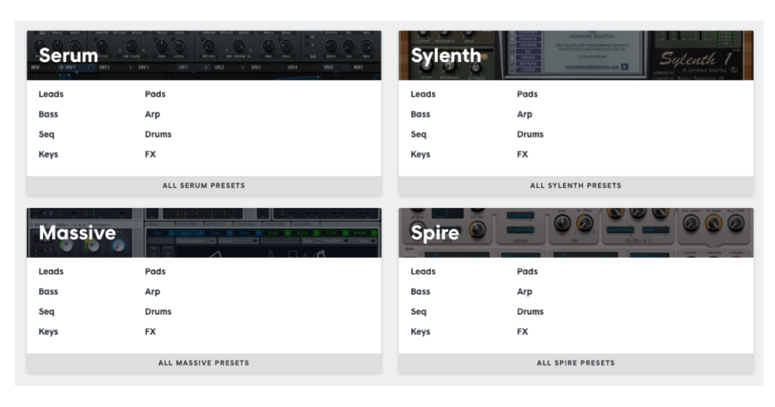Select the Serum header banner image

pyautogui.click(x=204, y=55)
